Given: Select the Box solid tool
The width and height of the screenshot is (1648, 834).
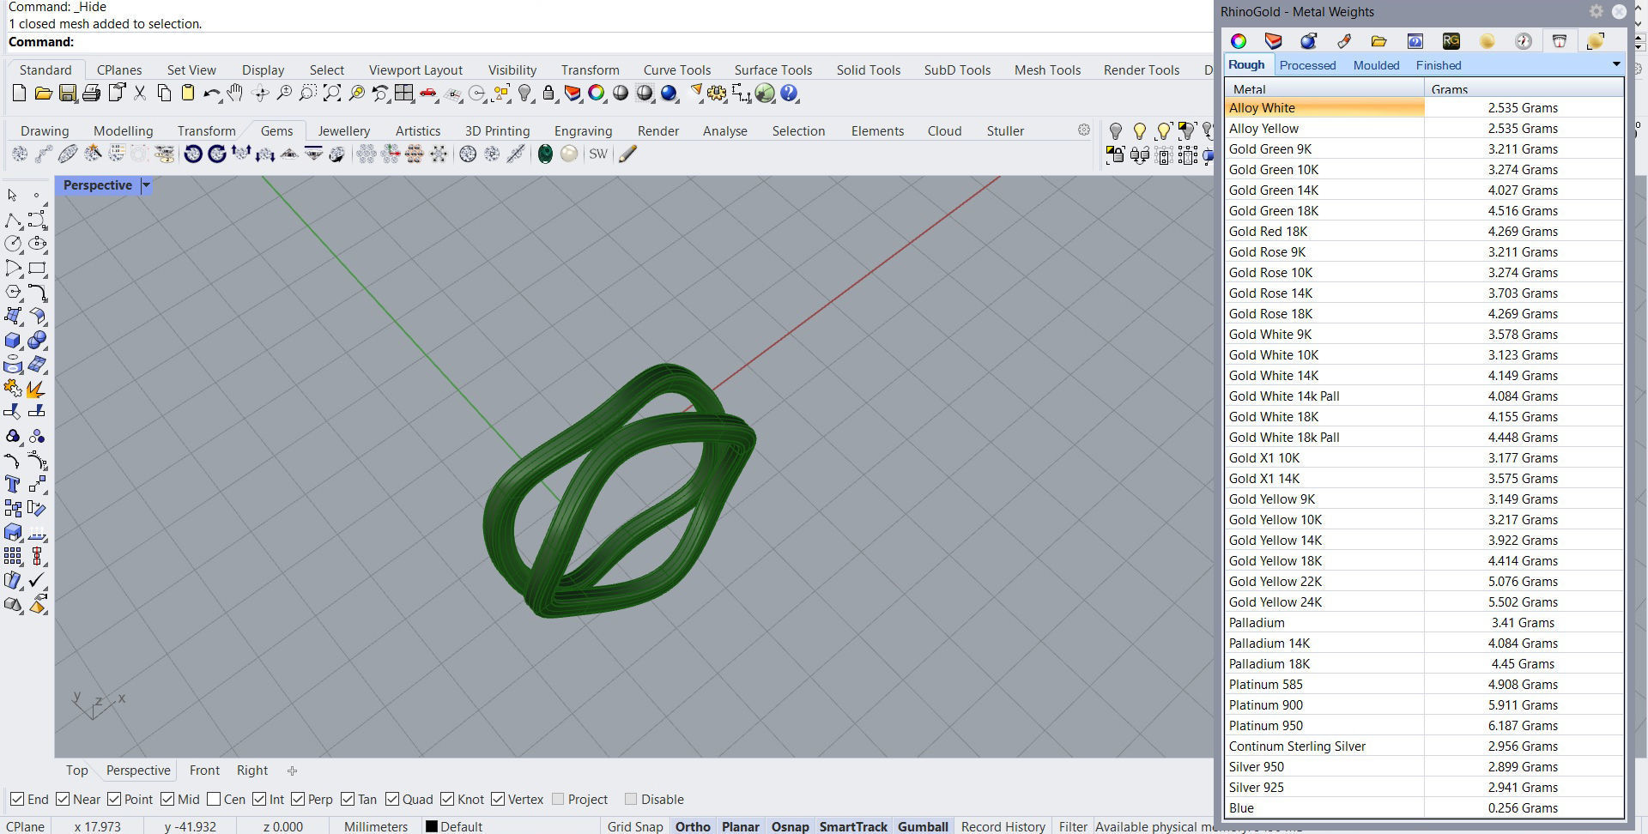Looking at the screenshot, I should click(x=13, y=341).
